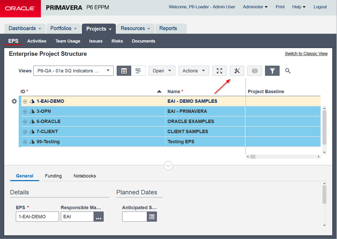Viewport: 337px width, 239px height.
Task: Switch to the Funding details tab
Action: 53,176
